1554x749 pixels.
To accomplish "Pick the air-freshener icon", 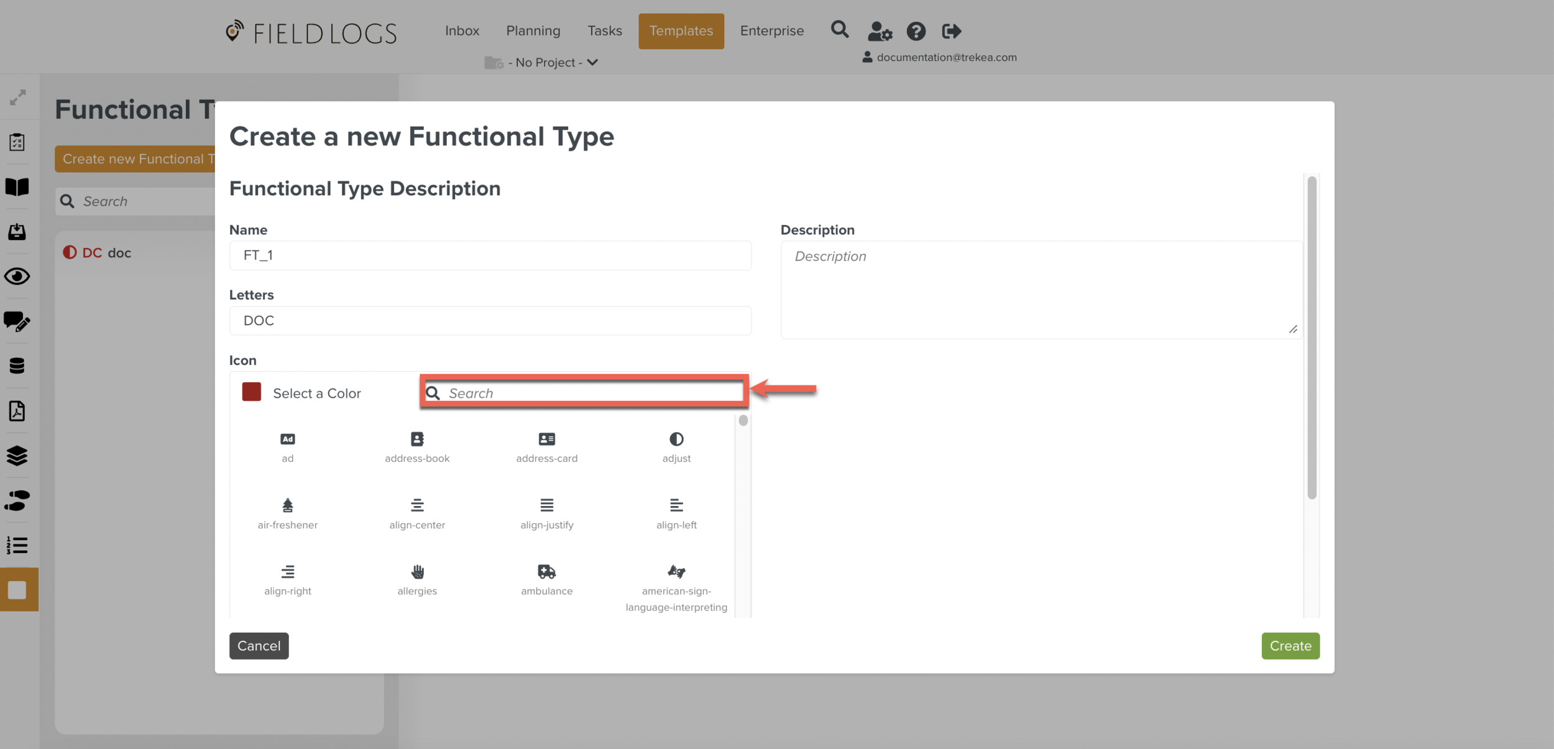I will (x=287, y=505).
